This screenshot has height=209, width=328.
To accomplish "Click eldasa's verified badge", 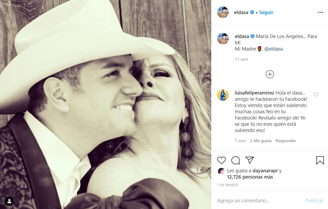I will [x=252, y=12].
